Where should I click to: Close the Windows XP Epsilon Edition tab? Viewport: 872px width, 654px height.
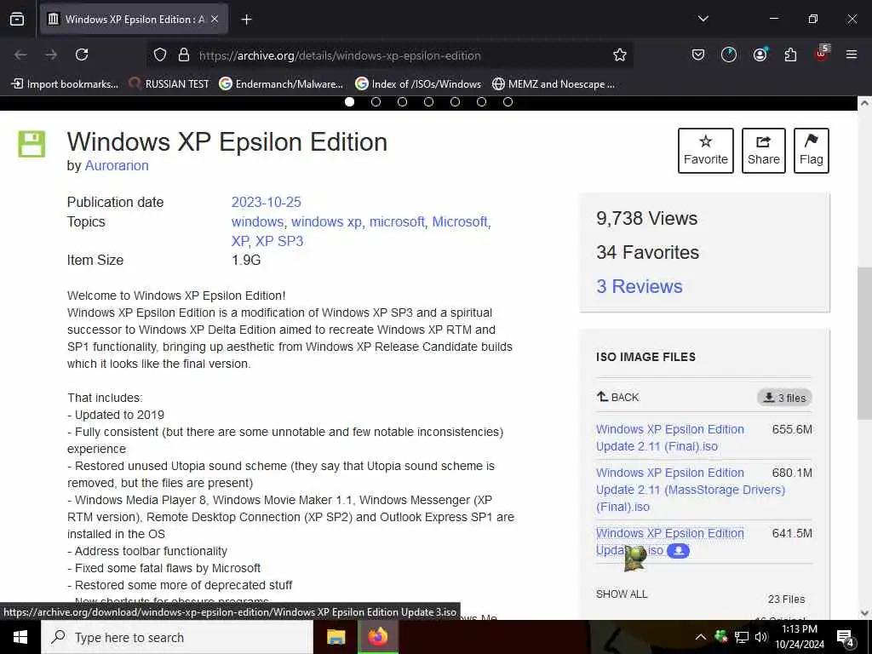coord(215,20)
